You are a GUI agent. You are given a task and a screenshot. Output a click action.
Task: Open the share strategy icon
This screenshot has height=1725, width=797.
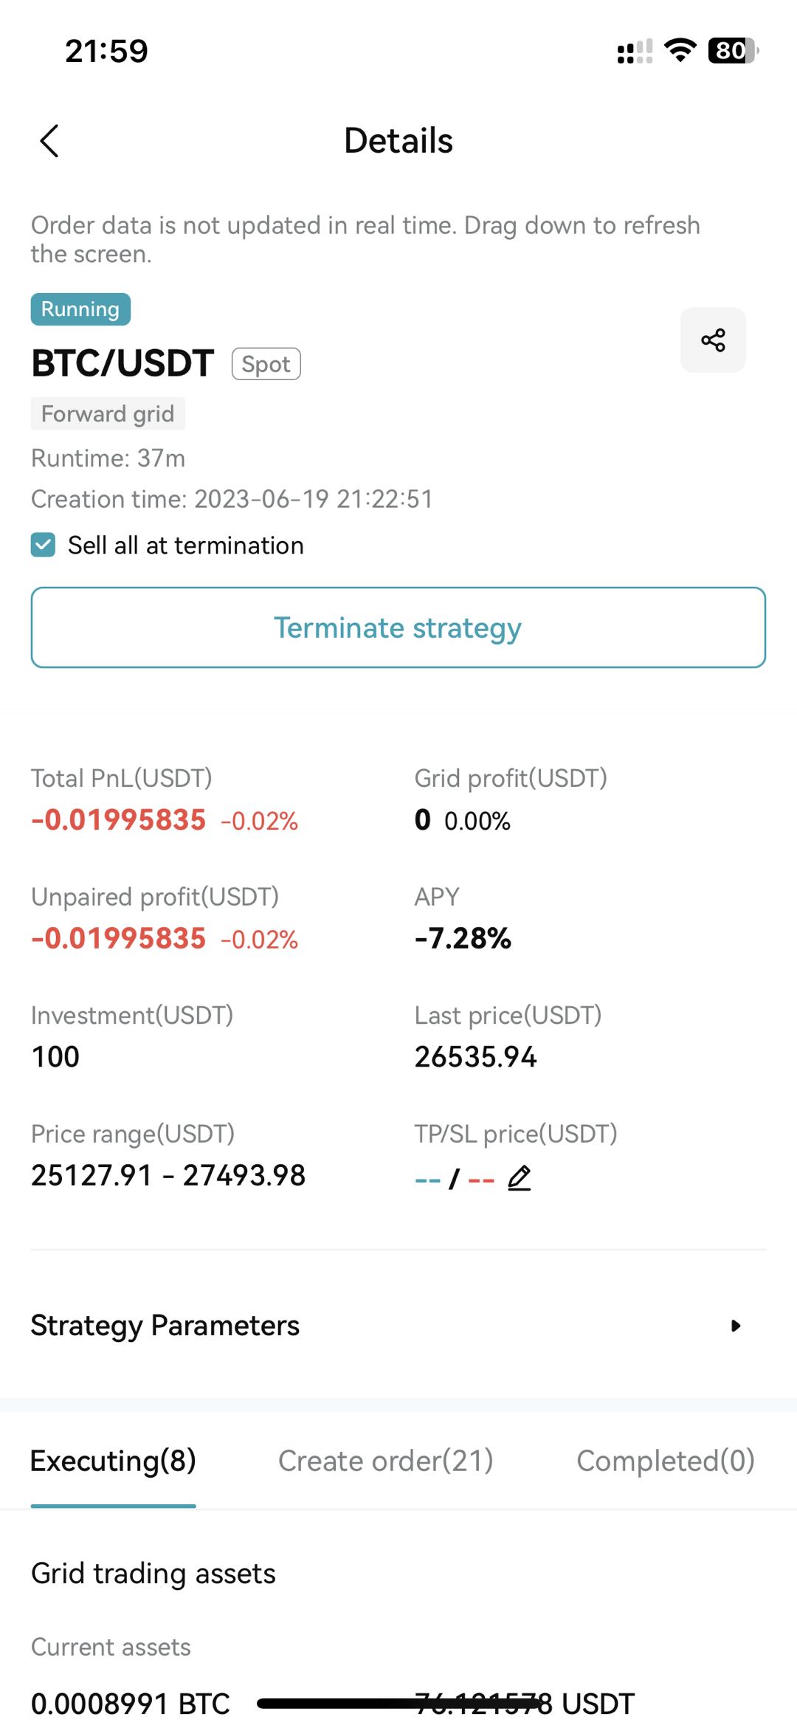713,340
